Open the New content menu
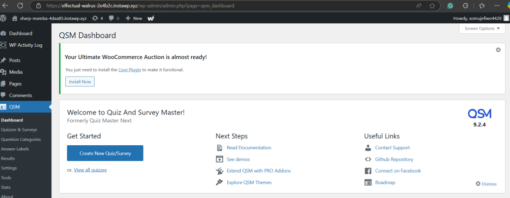The image size is (510, 198). point(133,18)
